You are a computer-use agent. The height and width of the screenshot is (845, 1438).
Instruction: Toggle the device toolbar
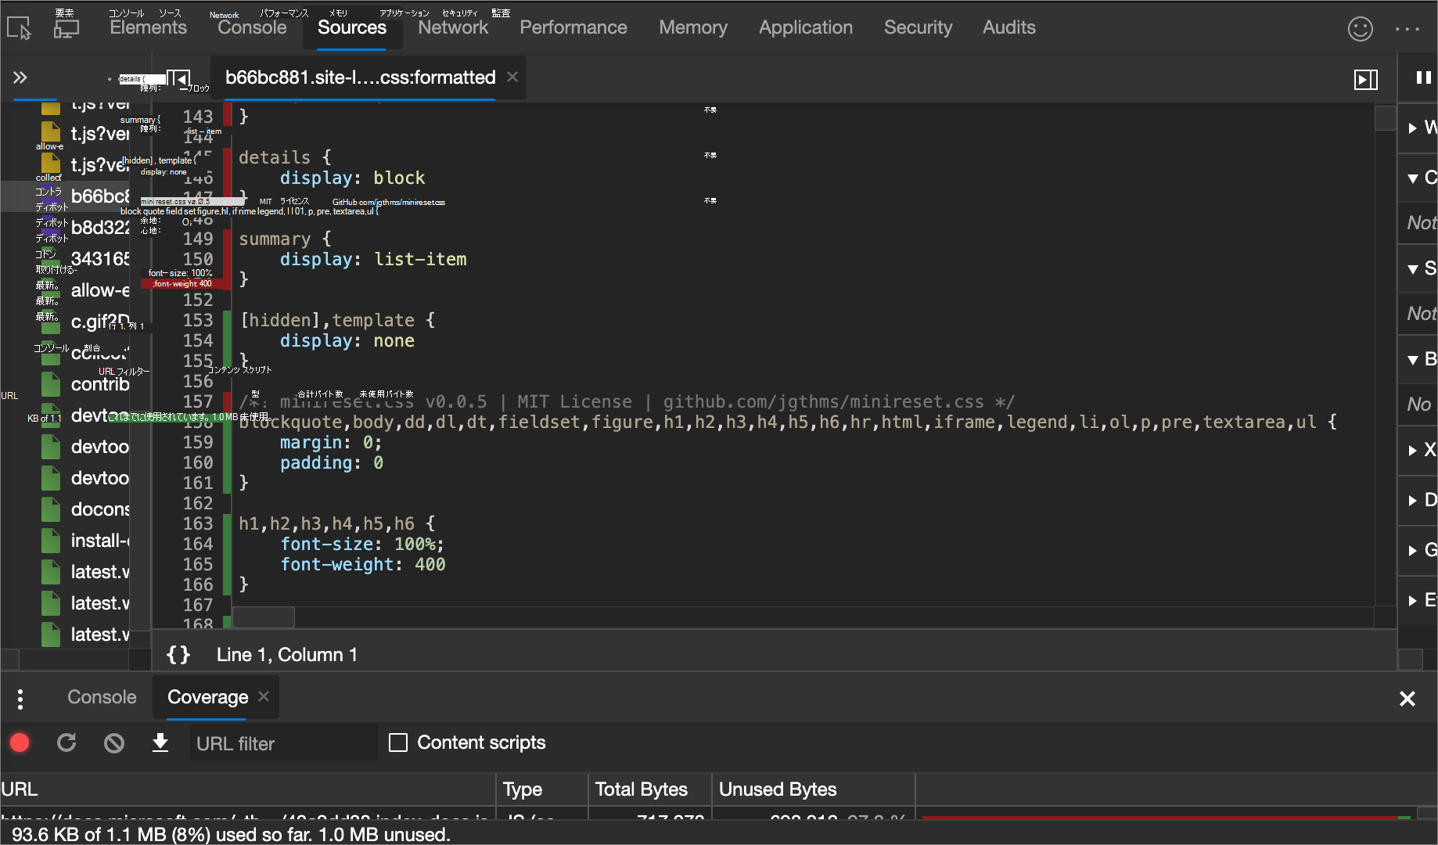pos(67,28)
